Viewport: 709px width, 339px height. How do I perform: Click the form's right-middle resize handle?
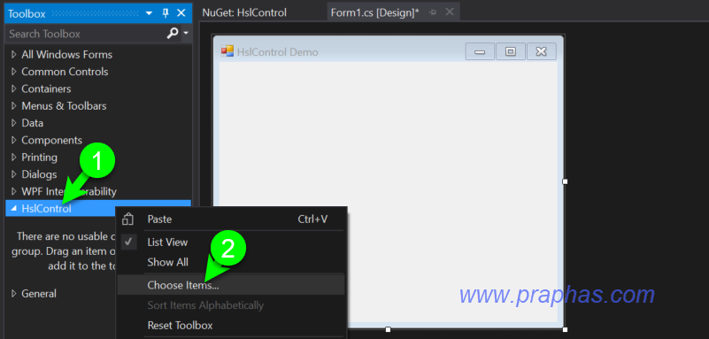(565, 181)
